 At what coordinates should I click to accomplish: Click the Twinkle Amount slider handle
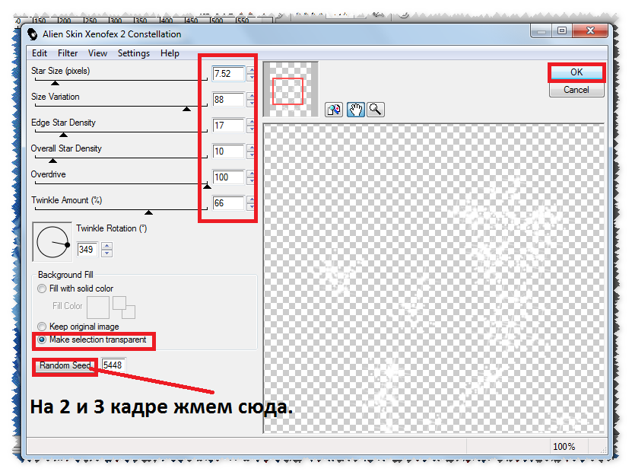[149, 212]
